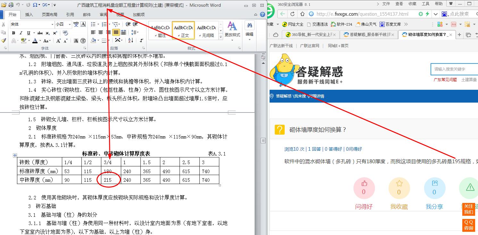The height and width of the screenshot is (235, 478).
Task: Switch to 引用 ribbon tab
Action: [x=70, y=14]
